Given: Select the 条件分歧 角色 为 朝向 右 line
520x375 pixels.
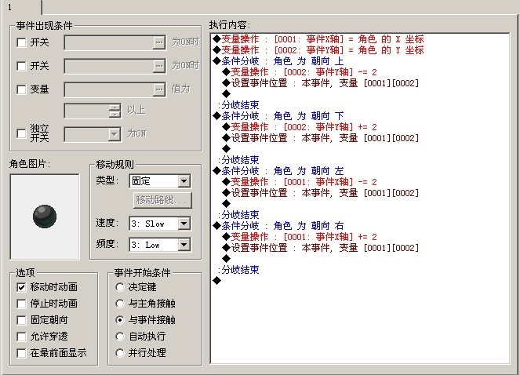Looking at the screenshot, I should [278, 226].
